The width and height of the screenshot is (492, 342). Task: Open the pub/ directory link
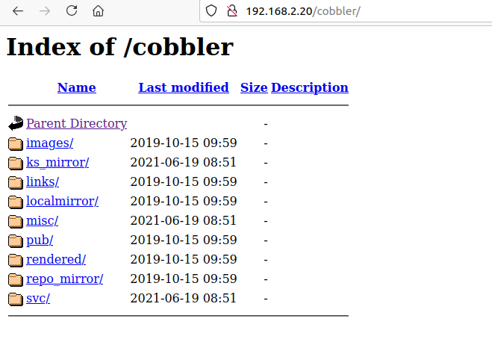point(40,240)
